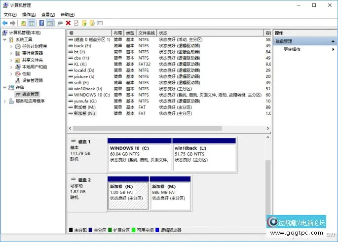This screenshot has height=242, width=338.
Task: Select the 新加卷 (N:) 1.00 GB partition block
Action: [x=128, y=193]
